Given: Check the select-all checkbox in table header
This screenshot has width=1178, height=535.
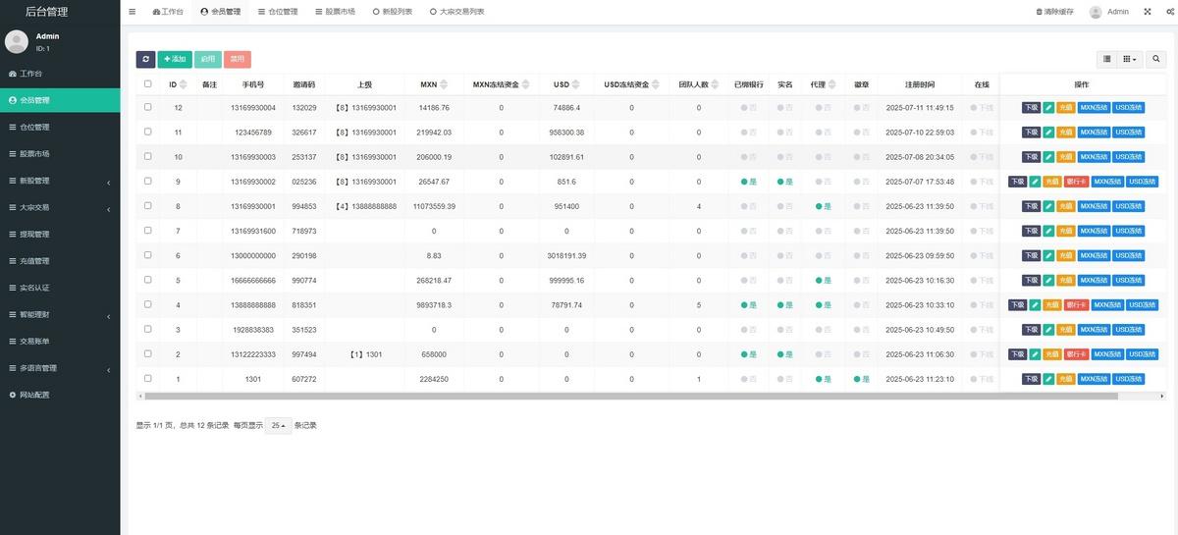Looking at the screenshot, I should pyautogui.click(x=148, y=84).
